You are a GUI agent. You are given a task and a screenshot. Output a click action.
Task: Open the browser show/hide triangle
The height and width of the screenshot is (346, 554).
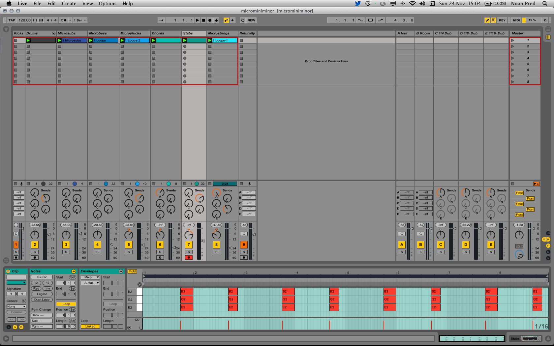[x=6, y=29]
